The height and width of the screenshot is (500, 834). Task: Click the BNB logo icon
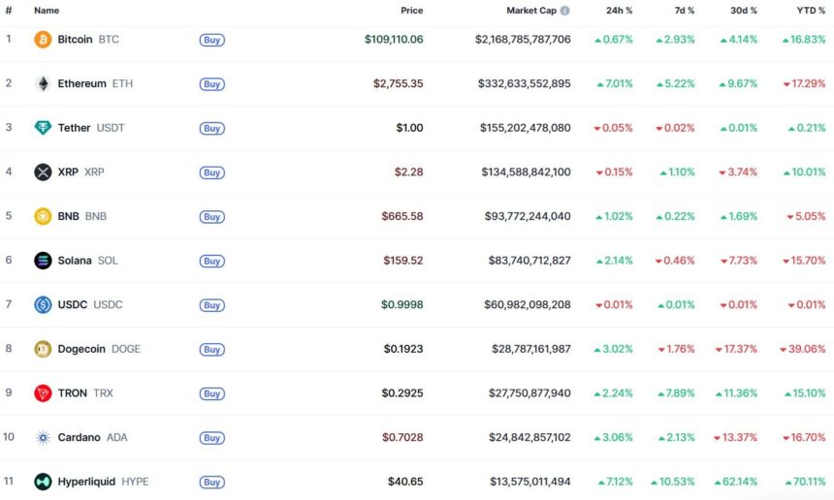[43, 216]
